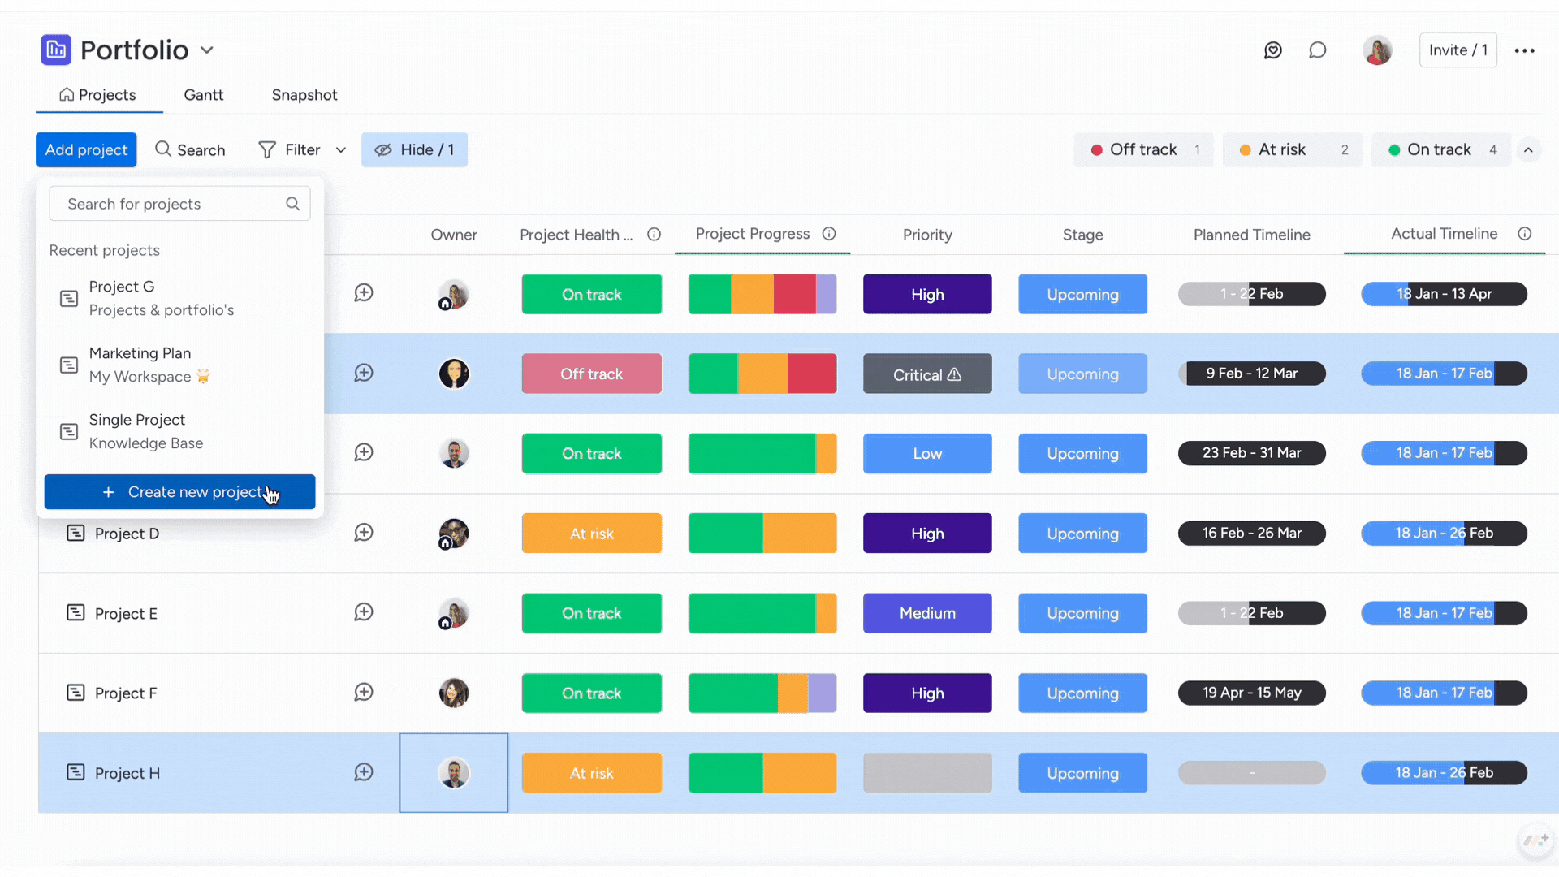
Task: Toggle the Hide / 1 visibility control
Action: 414,149
